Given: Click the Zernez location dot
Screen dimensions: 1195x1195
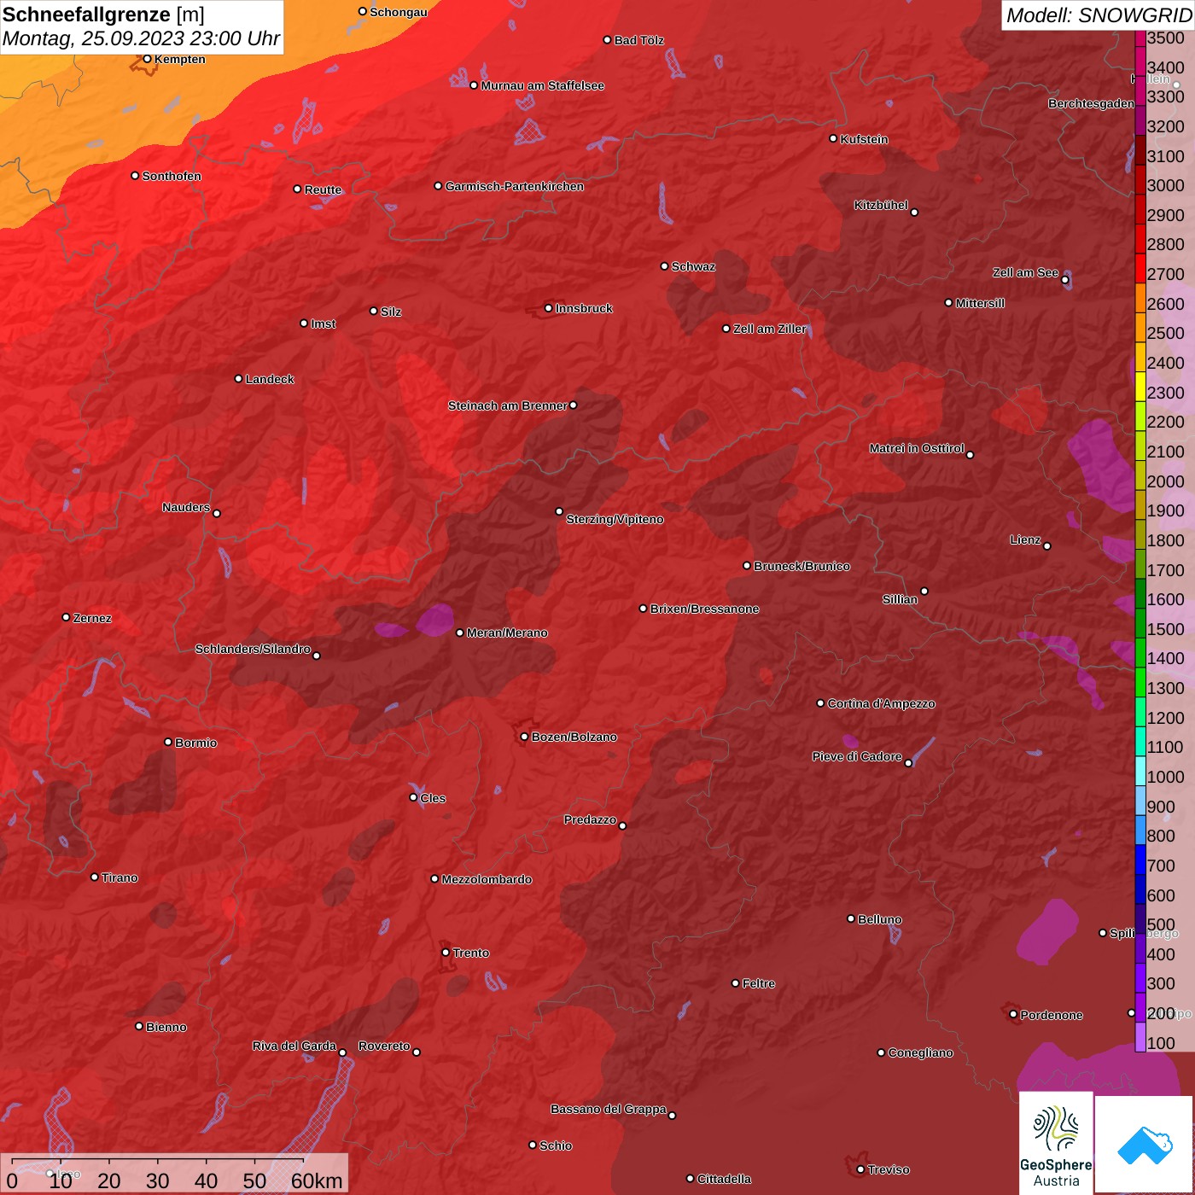Looking at the screenshot, I should click(x=67, y=617).
